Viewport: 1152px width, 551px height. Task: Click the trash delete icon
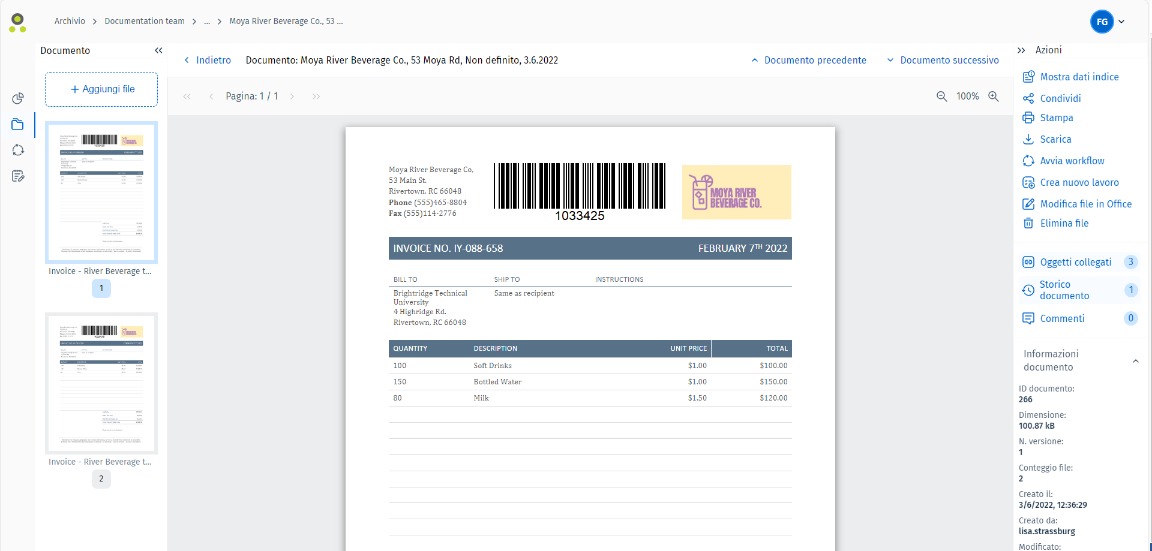[1028, 223]
